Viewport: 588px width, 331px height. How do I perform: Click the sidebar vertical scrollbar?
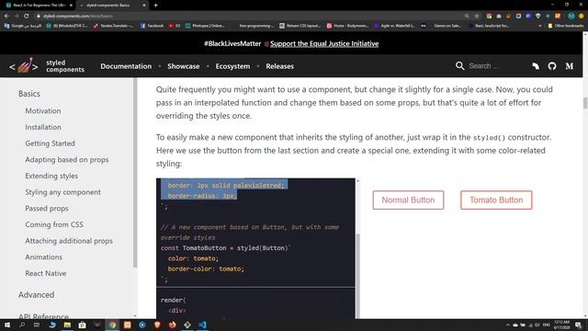click(135, 173)
